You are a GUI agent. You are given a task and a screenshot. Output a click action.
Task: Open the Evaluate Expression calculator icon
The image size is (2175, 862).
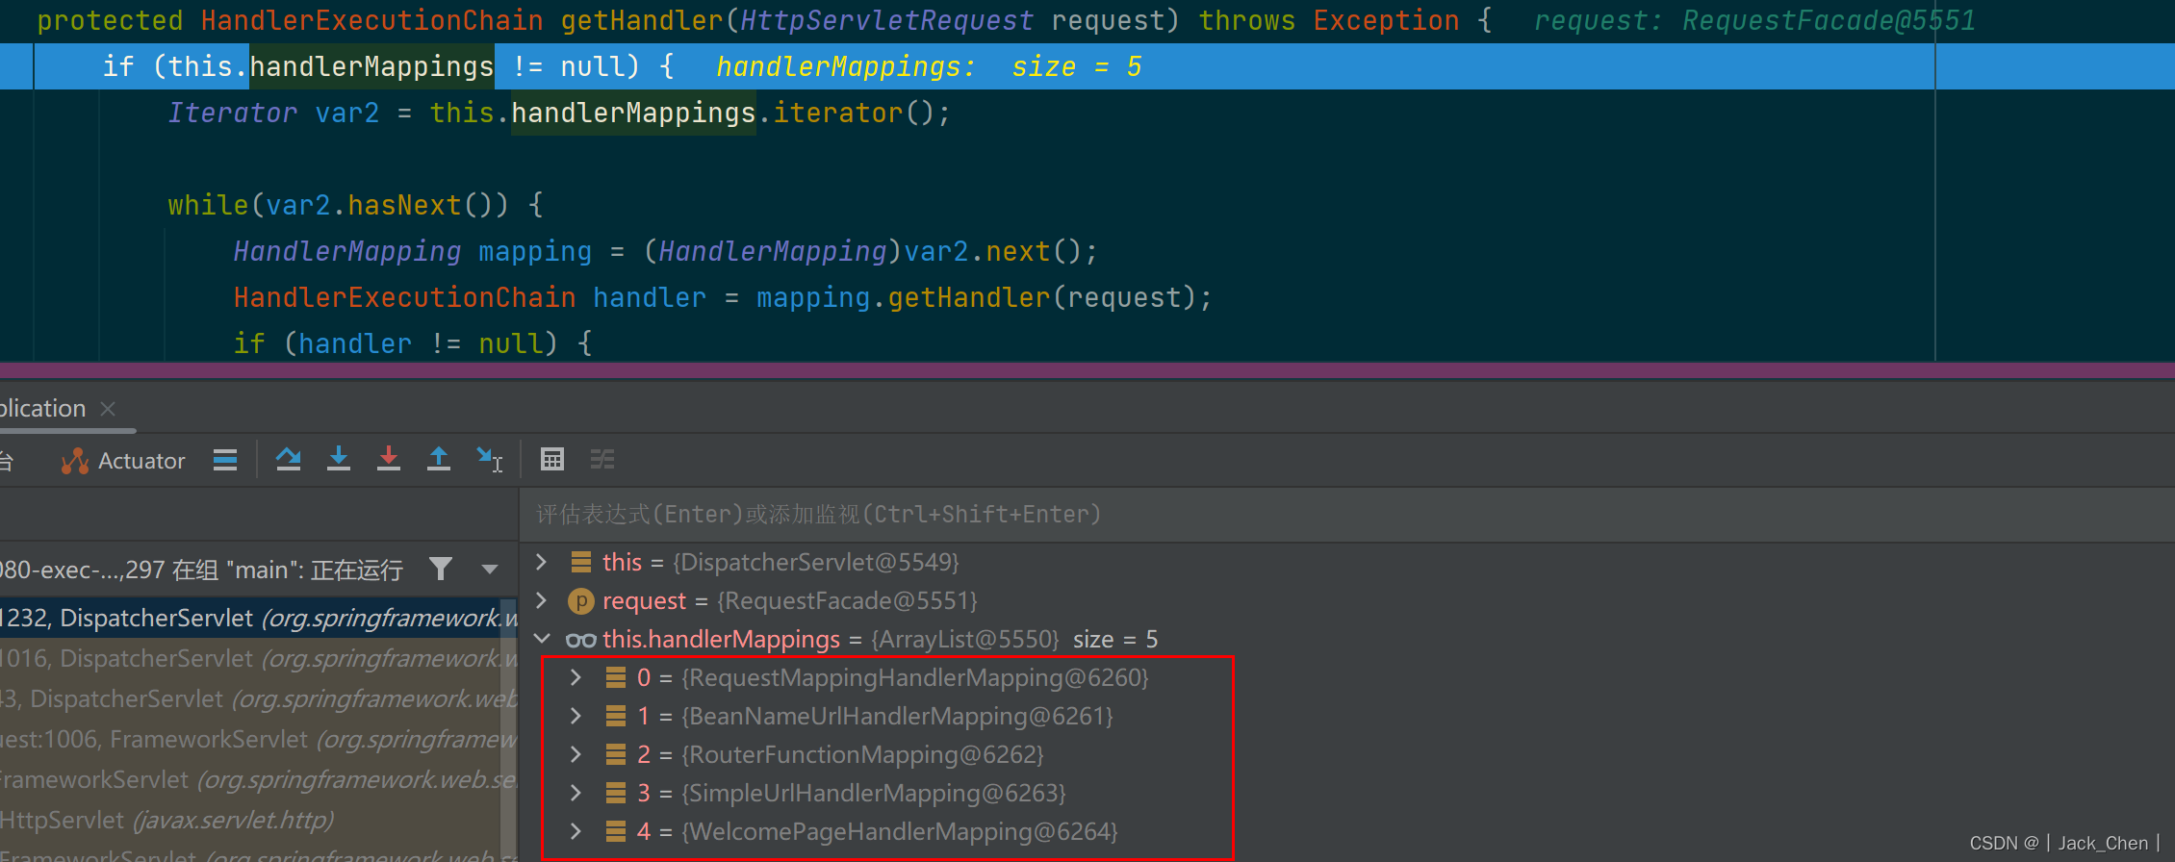click(552, 460)
